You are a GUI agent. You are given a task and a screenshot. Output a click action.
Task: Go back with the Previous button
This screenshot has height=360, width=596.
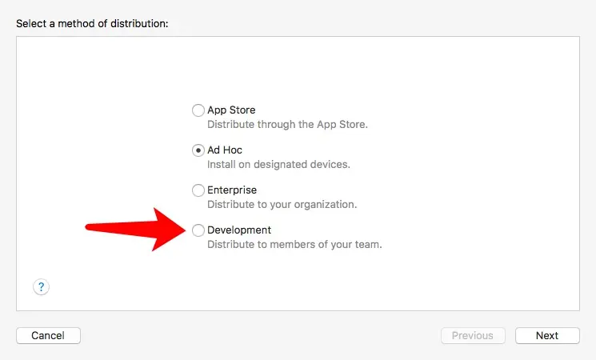473,335
